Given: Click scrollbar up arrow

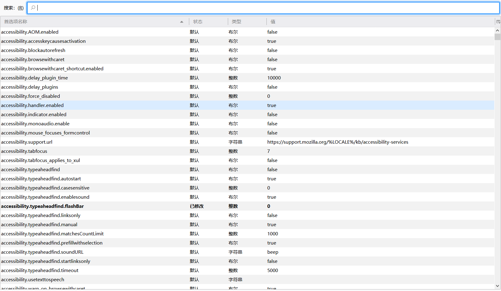Looking at the screenshot, I should 497,30.
